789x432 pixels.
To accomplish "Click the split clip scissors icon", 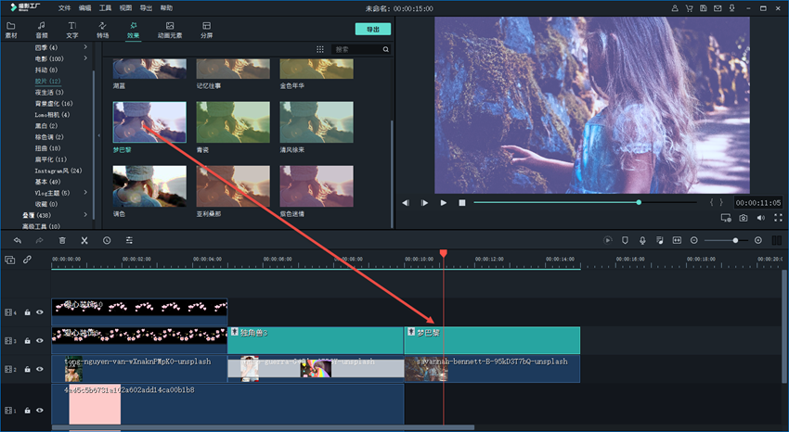I will (84, 240).
